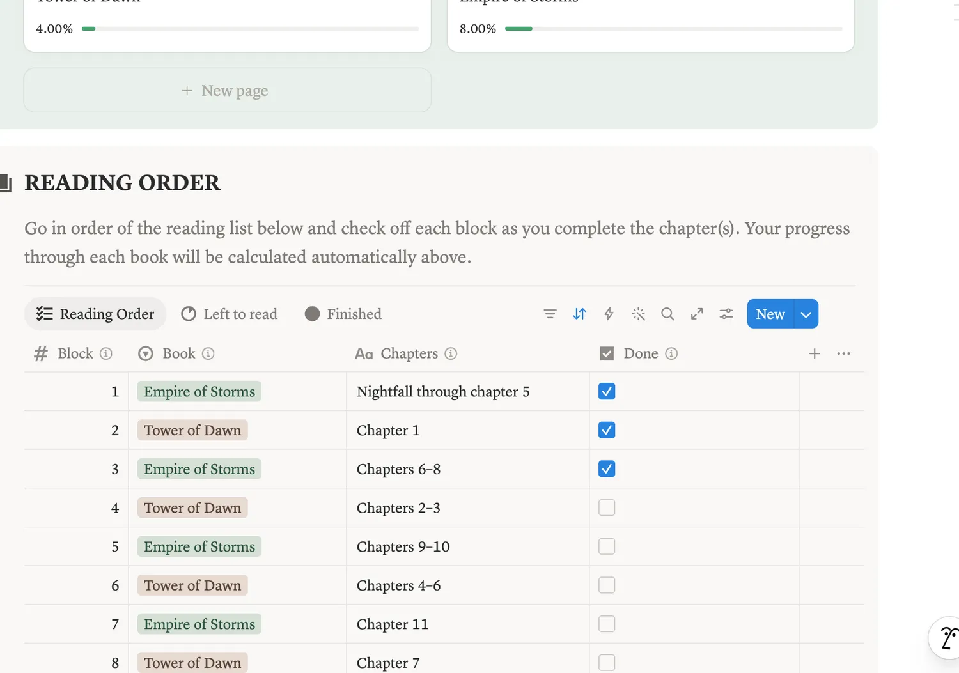Open automations lightning bolt icon

[609, 314]
